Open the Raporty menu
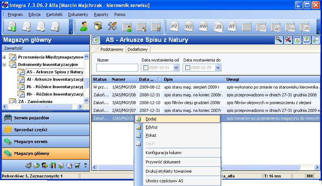The image size is (322, 186). click(101, 14)
